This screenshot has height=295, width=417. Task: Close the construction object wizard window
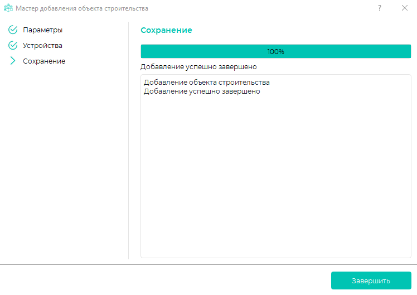[x=405, y=8]
